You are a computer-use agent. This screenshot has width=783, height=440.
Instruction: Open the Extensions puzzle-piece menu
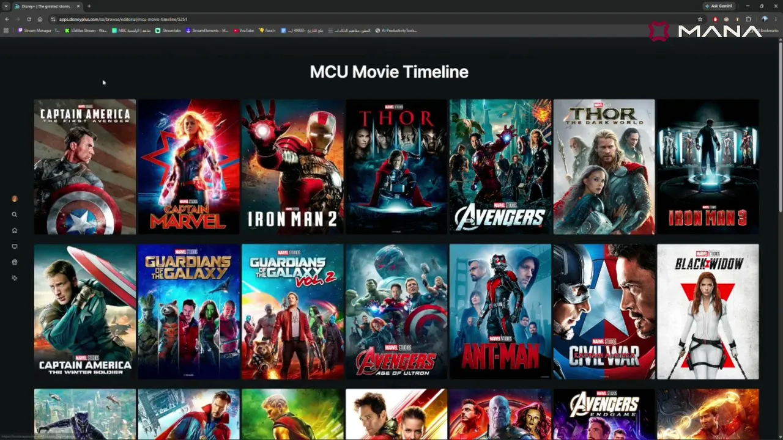(748, 19)
